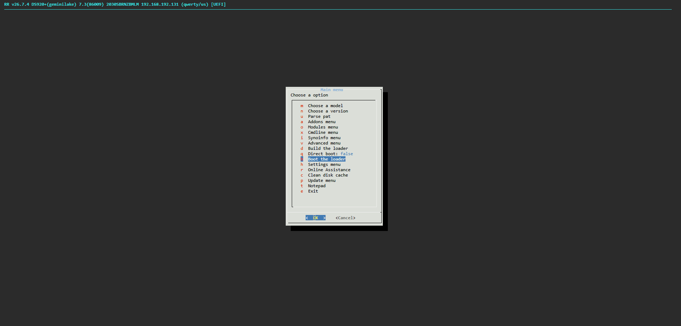681x326 pixels.
Task: Open the Modules menu entry
Action: click(x=323, y=127)
